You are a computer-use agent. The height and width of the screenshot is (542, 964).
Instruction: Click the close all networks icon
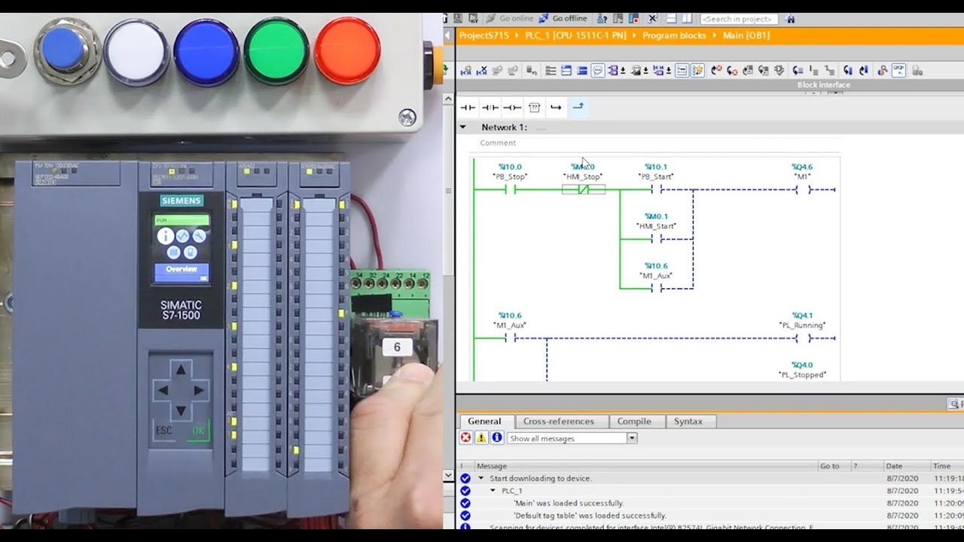click(582, 70)
